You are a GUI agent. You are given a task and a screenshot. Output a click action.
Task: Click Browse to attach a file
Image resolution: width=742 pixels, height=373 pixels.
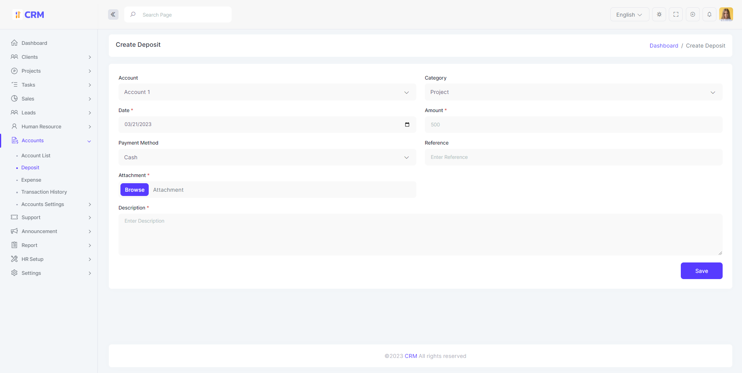pyautogui.click(x=134, y=190)
